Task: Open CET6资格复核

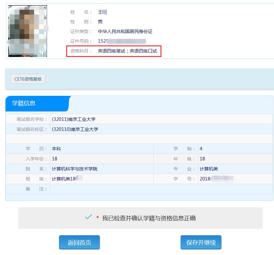Action: [28, 79]
